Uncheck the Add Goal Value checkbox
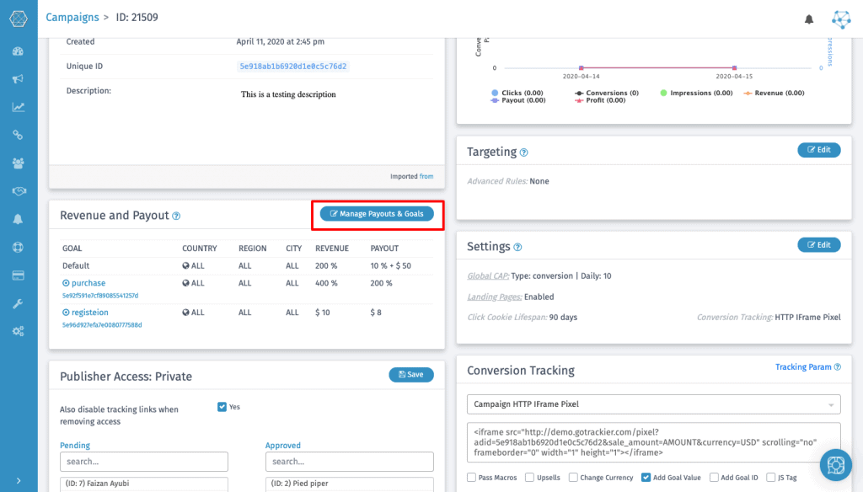Image resolution: width=863 pixels, height=492 pixels. click(x=646, y=478)
